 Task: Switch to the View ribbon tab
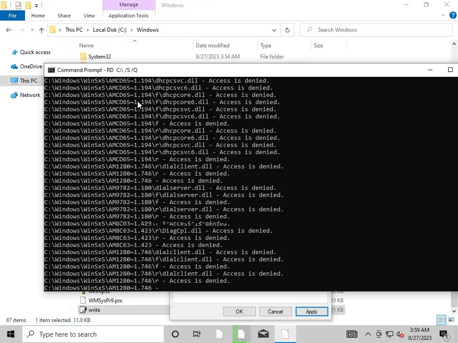(89, 16)
